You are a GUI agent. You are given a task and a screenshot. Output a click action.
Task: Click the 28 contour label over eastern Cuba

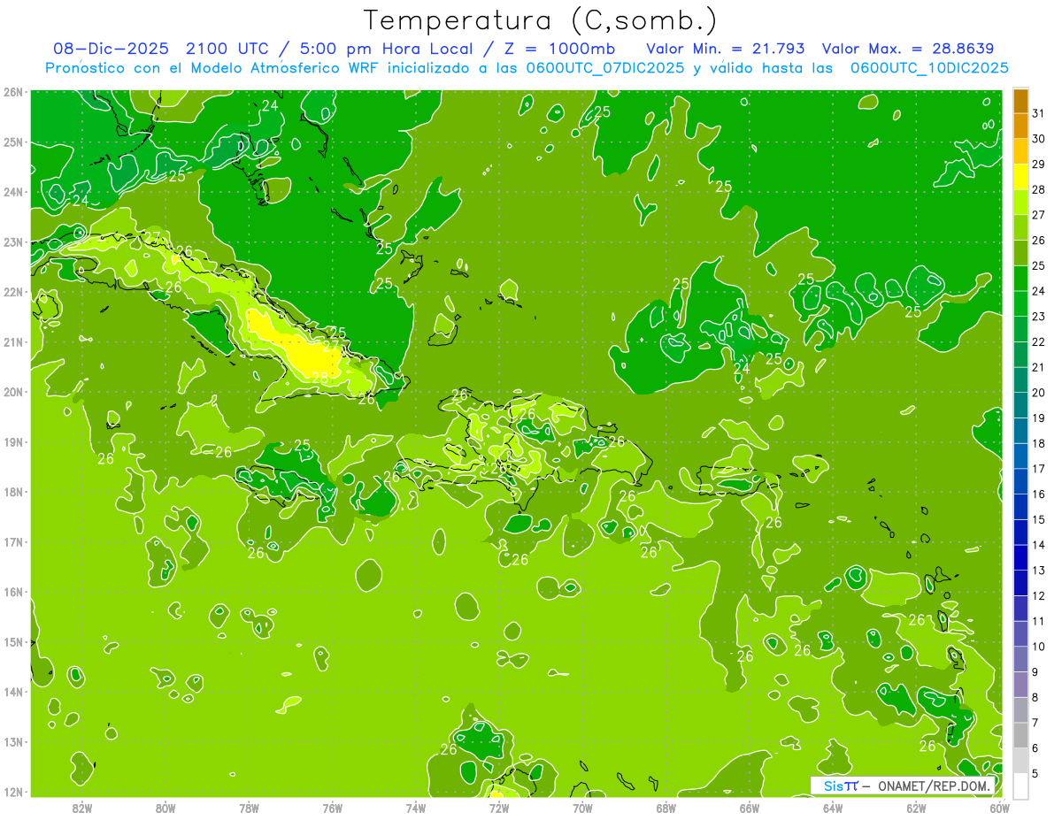pos(320,377)
